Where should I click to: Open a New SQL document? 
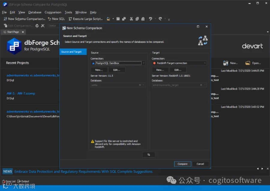(56, 19)
